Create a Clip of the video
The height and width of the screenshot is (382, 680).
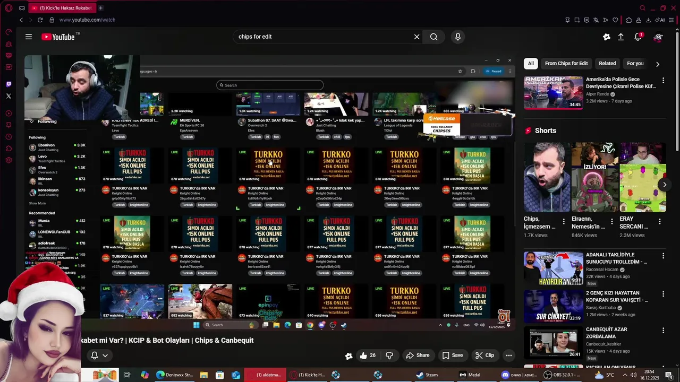coord(484,355)
